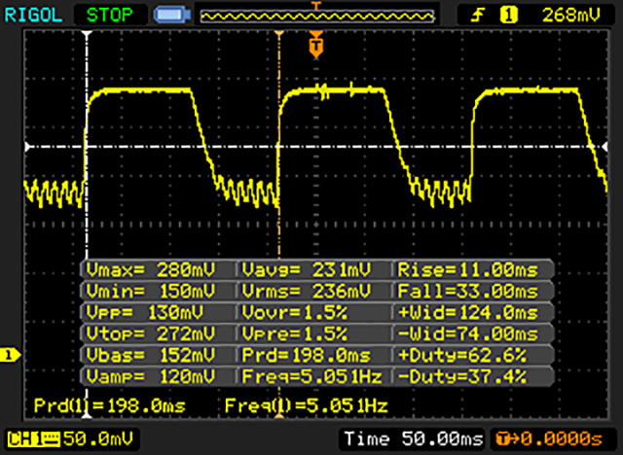The image size is (623, 455).
Task: Click the Vpre=1.5% preshoot value
Action: coord(294,333)
